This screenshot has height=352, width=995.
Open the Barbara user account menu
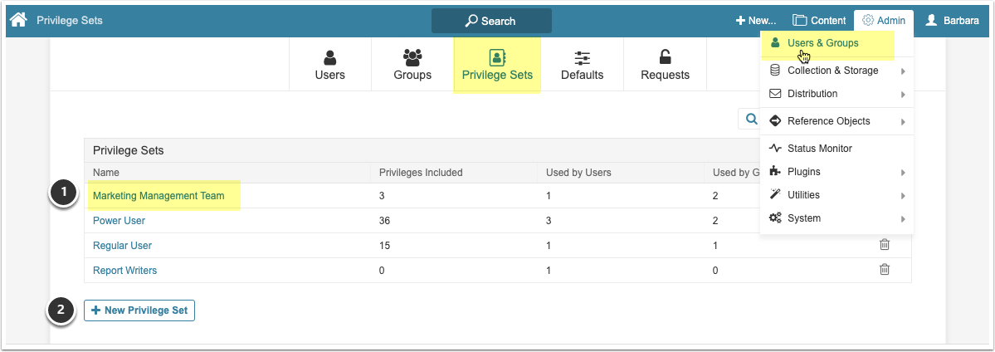coord(954,21)
